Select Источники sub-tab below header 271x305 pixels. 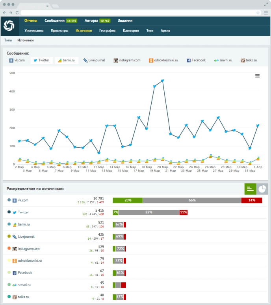point(26,40)
